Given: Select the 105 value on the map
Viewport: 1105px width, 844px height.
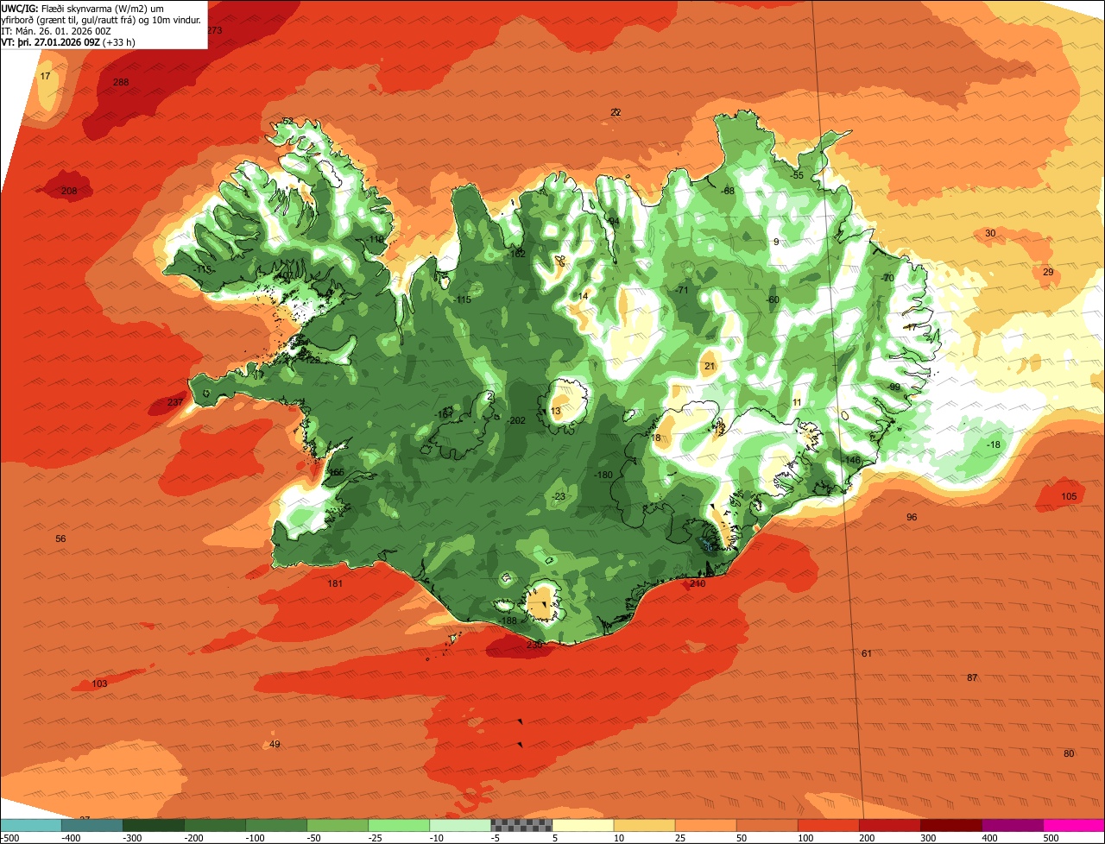Looking at the screenshot, I should (x=1069, y=496).
